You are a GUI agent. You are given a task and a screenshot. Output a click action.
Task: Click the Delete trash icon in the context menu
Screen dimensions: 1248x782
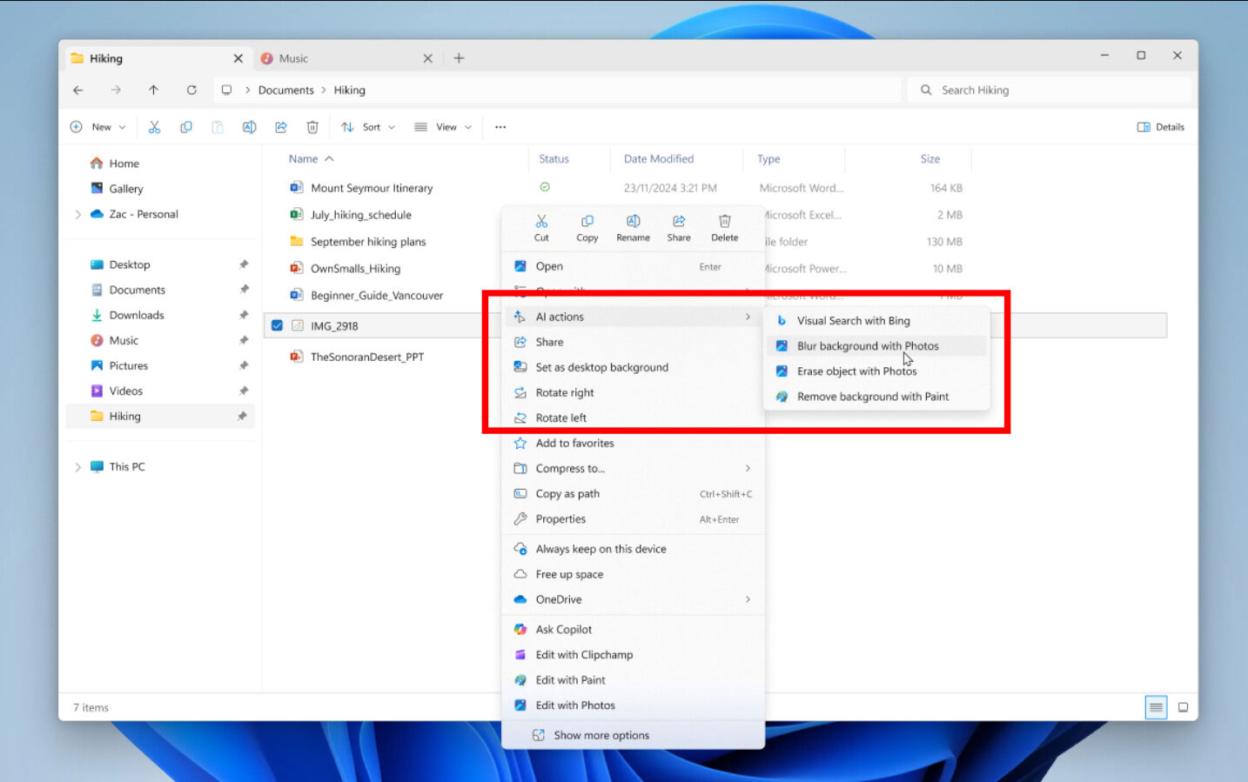724,226
